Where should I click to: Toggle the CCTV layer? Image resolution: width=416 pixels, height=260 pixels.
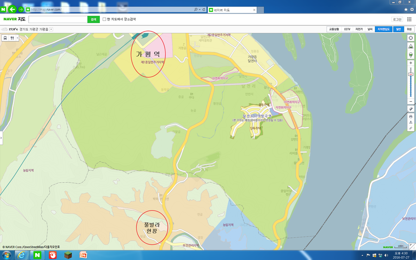click(347, 29)
